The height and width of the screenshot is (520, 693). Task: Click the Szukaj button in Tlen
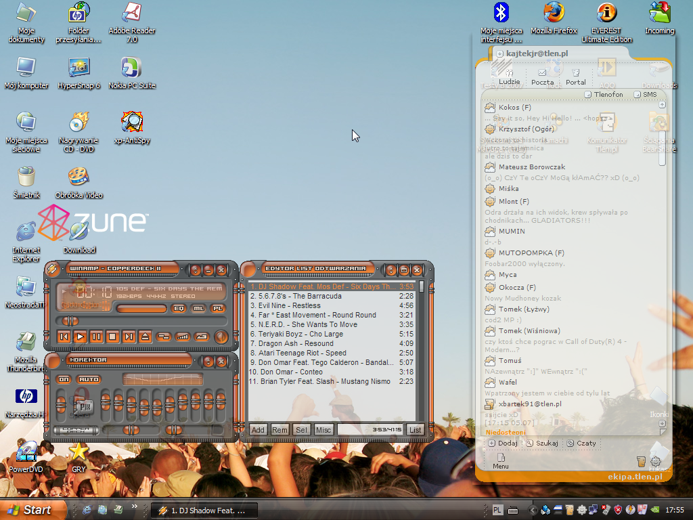pyautogui.click(x=542, y=443)
